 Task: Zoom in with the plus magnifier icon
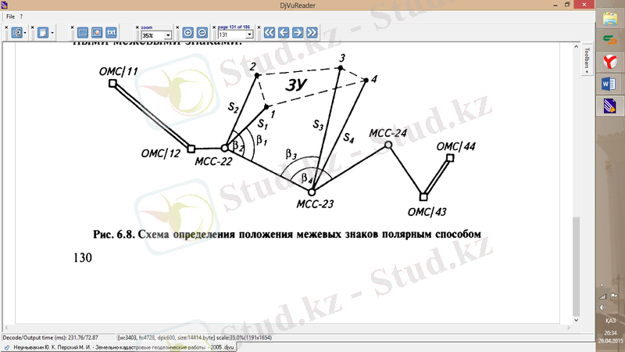pos(187,33)
